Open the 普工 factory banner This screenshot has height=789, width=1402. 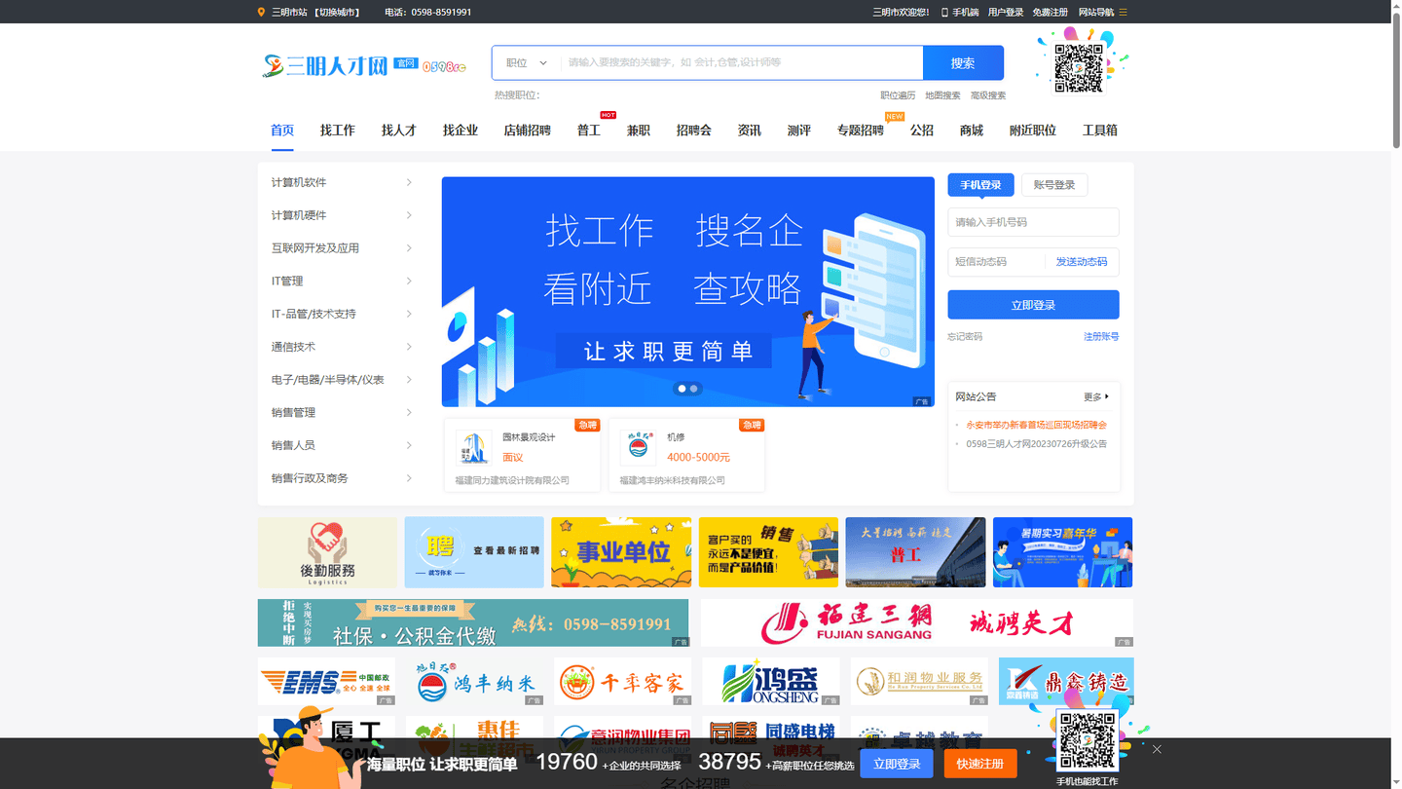[x=915, y=552]
